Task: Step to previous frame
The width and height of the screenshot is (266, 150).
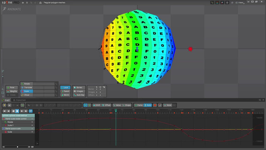Action: click(9, 111)
